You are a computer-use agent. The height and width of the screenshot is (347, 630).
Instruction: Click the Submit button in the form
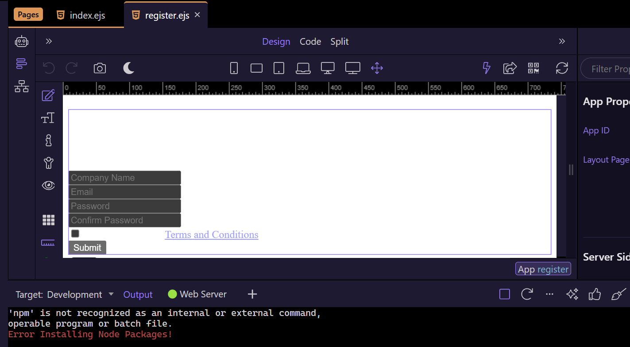tap(87, 248)
